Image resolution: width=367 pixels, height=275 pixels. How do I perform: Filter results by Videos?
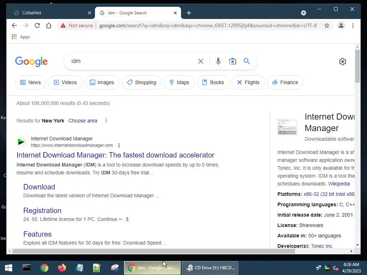point(65,82)
